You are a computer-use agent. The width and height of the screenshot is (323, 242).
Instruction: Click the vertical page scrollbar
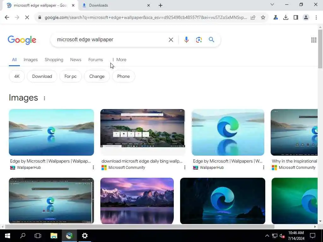point(320,49)
